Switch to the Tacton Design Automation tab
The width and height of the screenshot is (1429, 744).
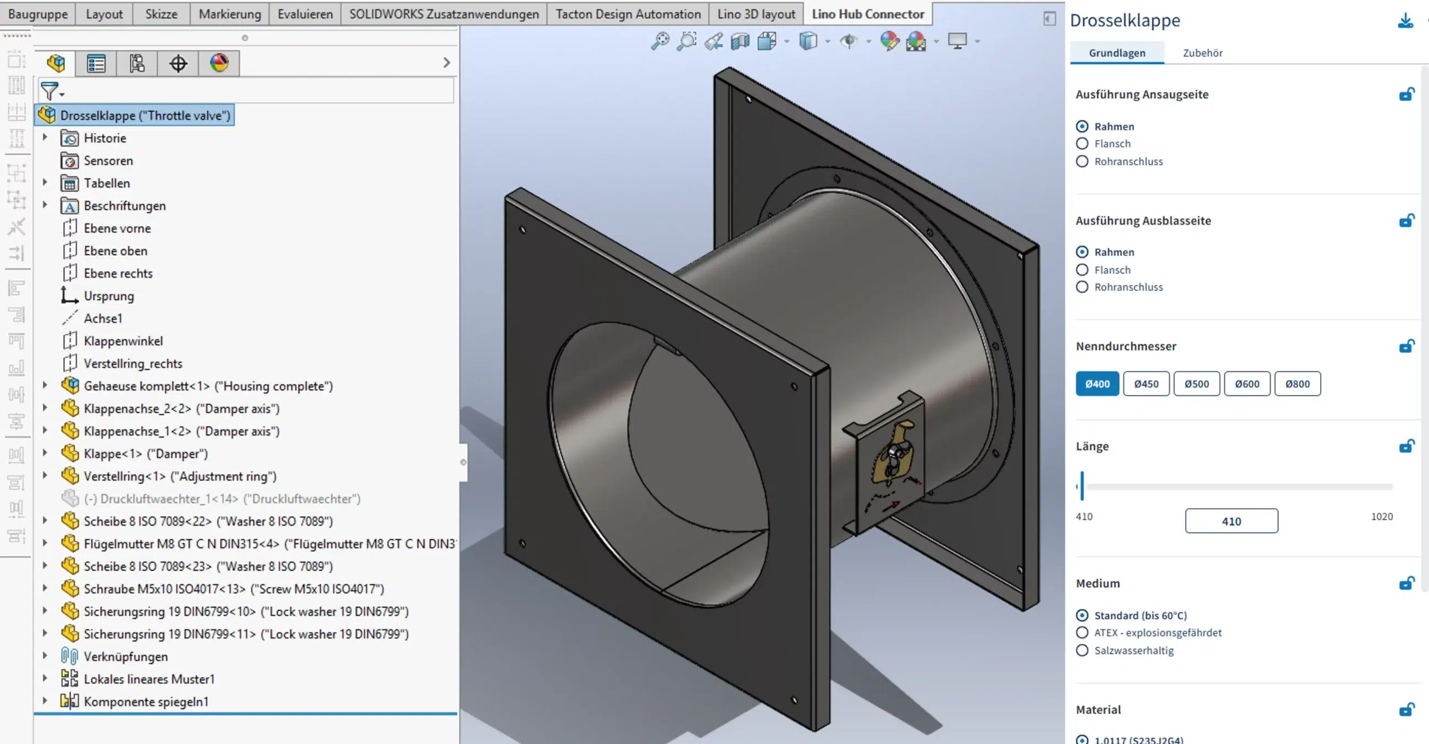click(x=628, y=14)
